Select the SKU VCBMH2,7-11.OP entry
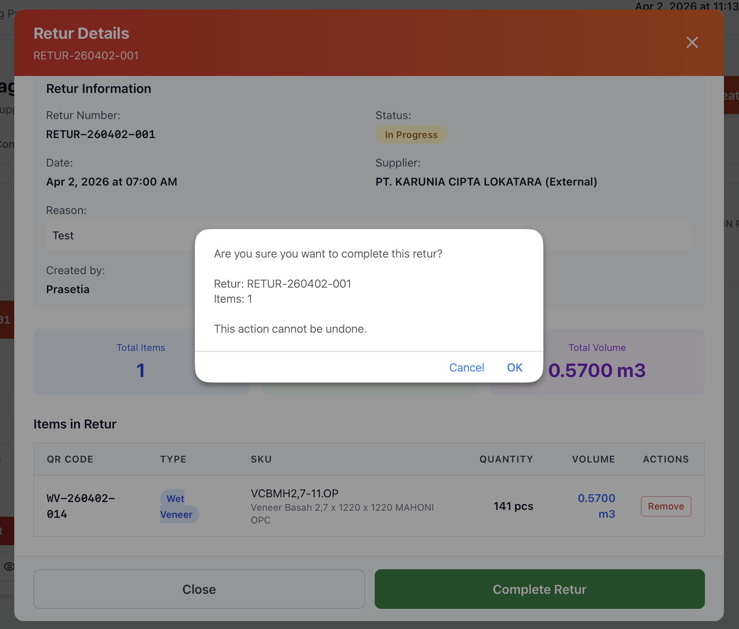The width and height of the screenshot is (739, 629). tap(295, 494)
